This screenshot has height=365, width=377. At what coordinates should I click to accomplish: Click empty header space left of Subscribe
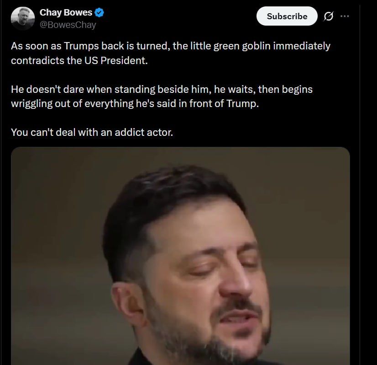tap(183, 18)
